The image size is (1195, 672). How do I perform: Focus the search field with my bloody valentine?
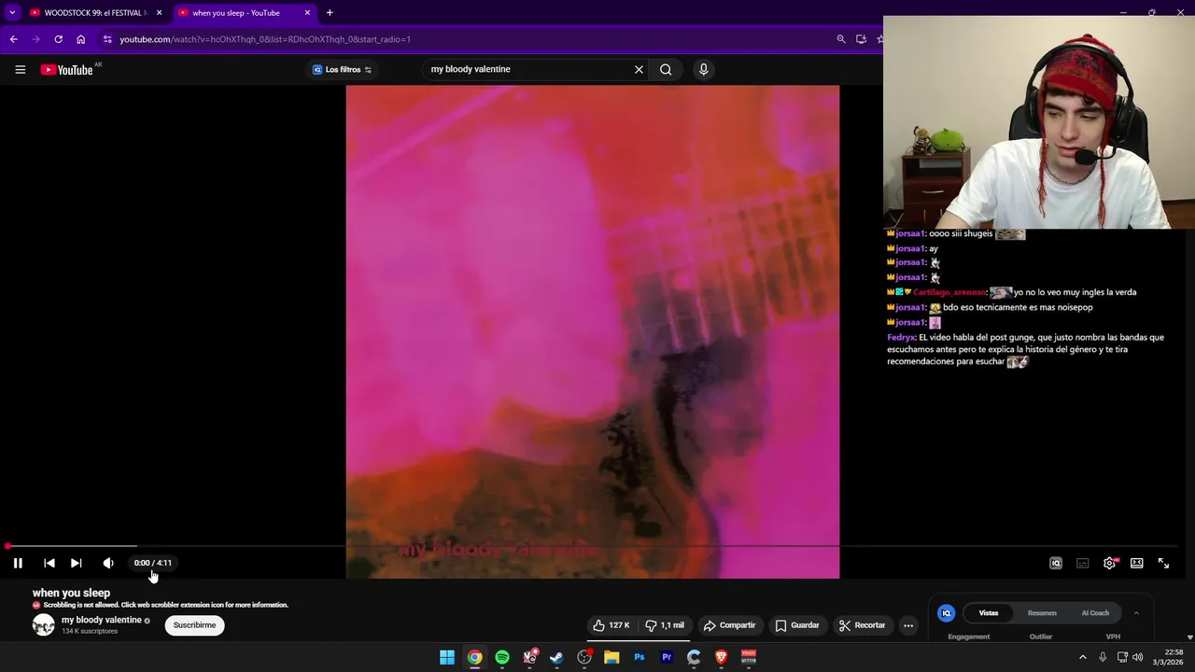pyautogui.click(x=527, y=69)
